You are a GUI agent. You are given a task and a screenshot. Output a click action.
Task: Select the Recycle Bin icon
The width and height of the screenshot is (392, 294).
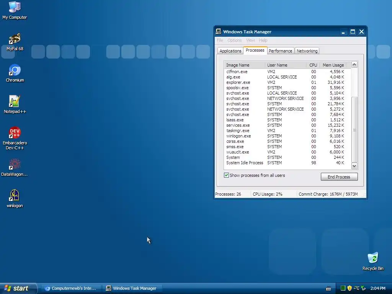373,261
